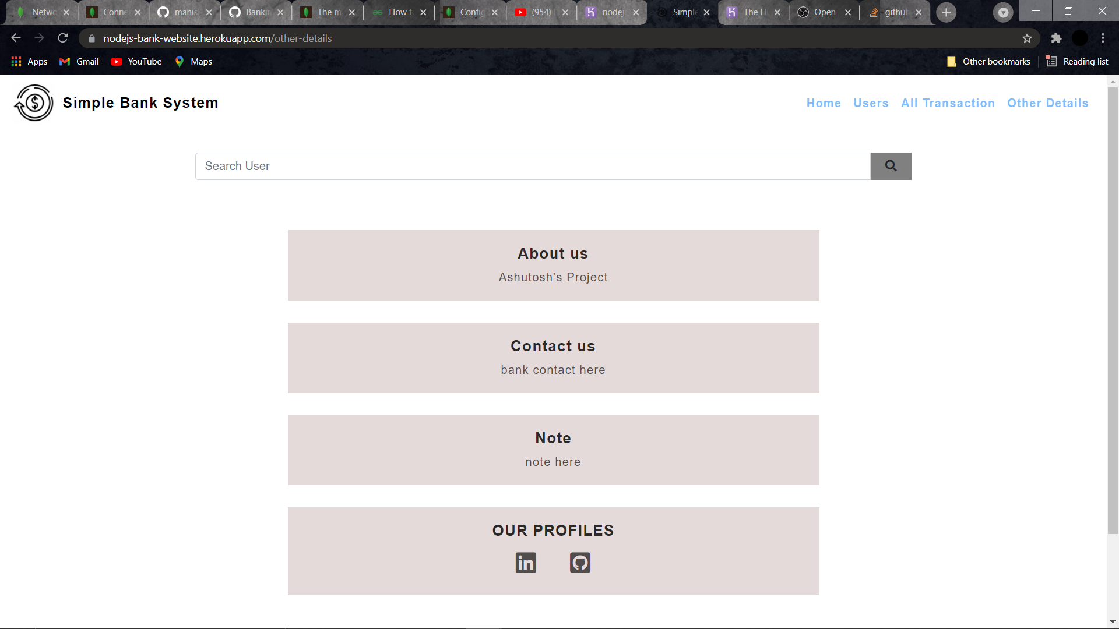This screenshot has width=1119, height=629.
Task: Navigate to All Transaction page
Action: 948,103
